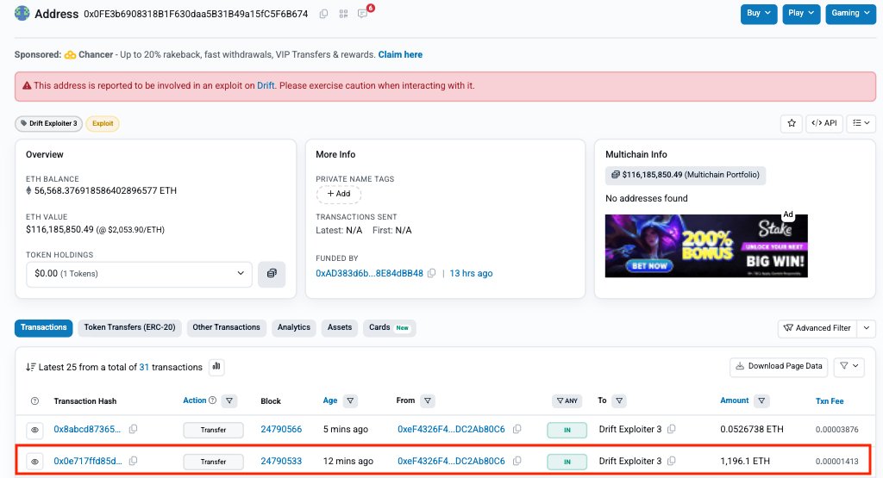Image resolution: width=883 pixels, height=478 pixels.
Task: Open the token holdings wallet icon button
Action: tap(272, 274)
